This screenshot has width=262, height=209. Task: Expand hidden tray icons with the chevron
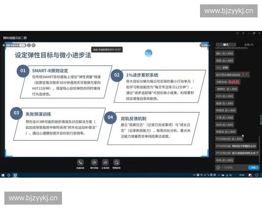tap(219, 175)
